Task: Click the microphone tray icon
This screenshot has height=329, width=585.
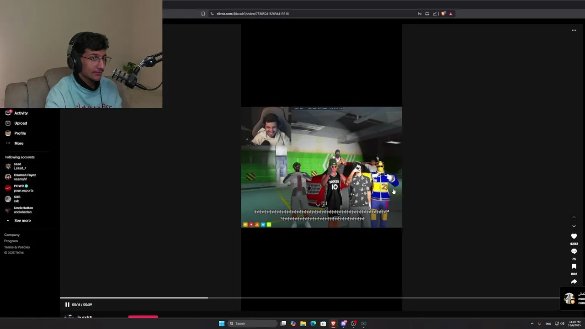Action: [x=539, y=324]
